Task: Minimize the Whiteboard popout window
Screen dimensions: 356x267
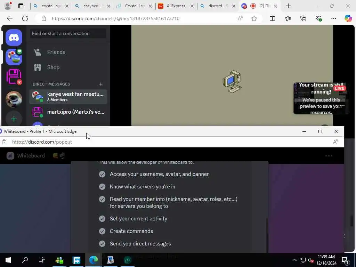Action: 304,131
